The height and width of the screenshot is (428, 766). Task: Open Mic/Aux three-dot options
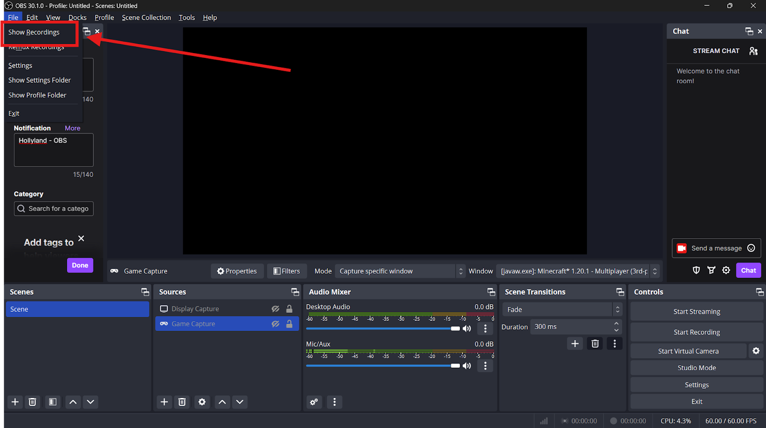pyautogui.click(x=485, y=366)
